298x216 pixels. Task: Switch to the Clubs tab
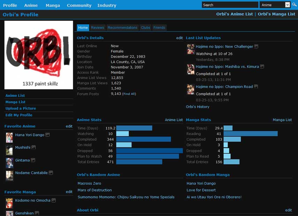tap(145, 28)
